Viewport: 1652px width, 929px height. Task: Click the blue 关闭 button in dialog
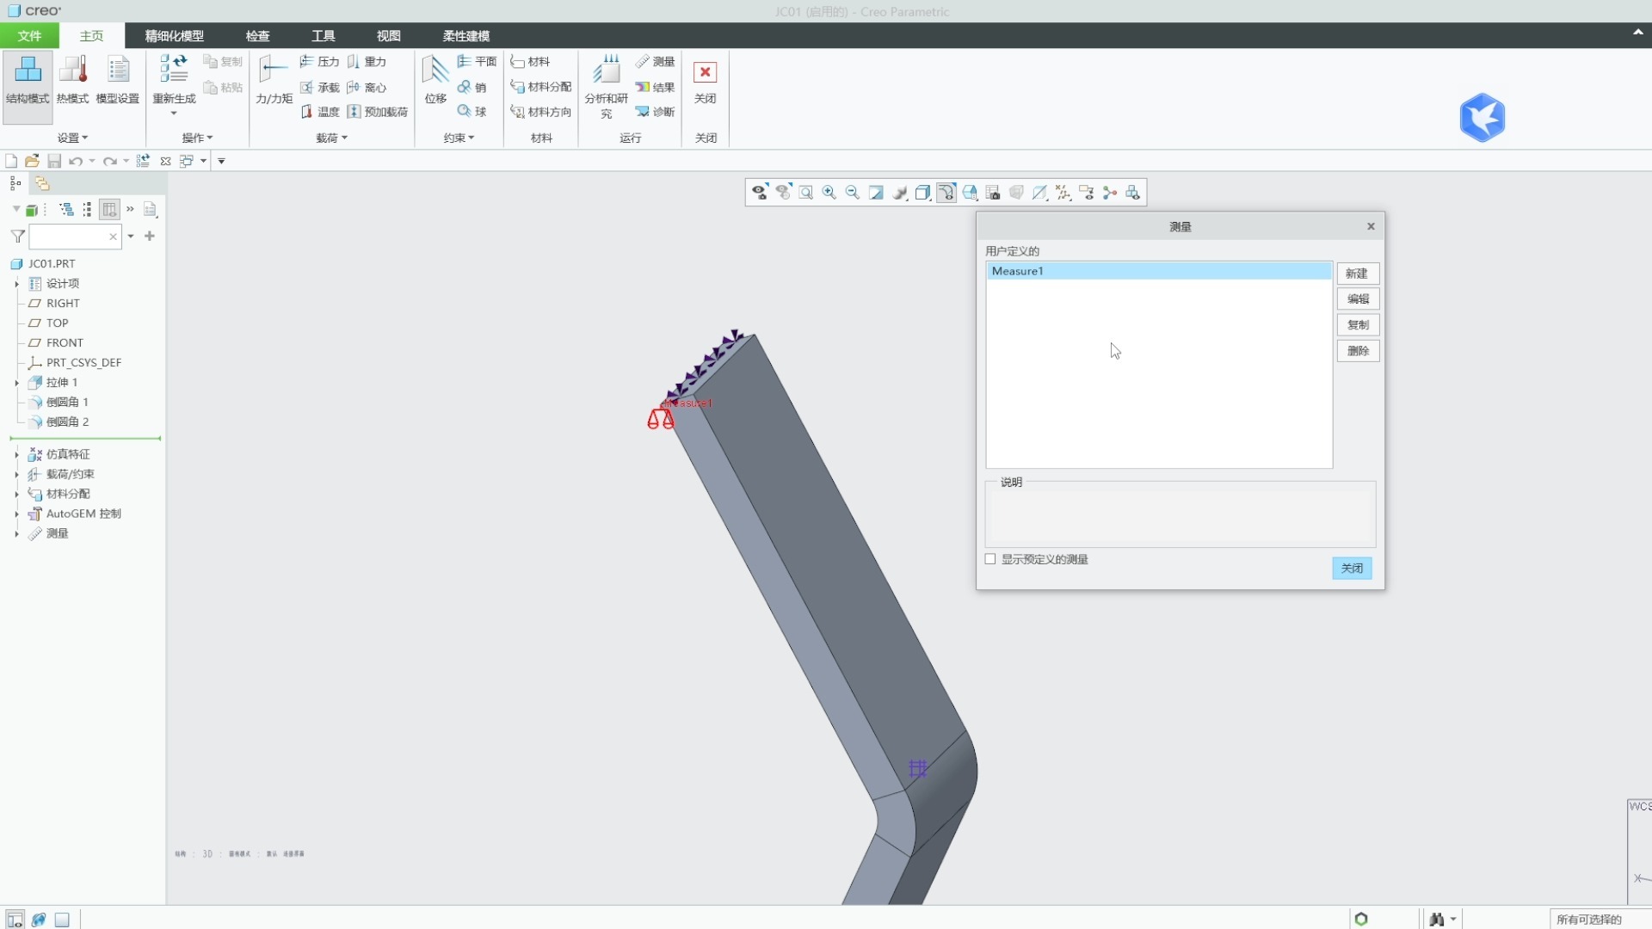1352,569
